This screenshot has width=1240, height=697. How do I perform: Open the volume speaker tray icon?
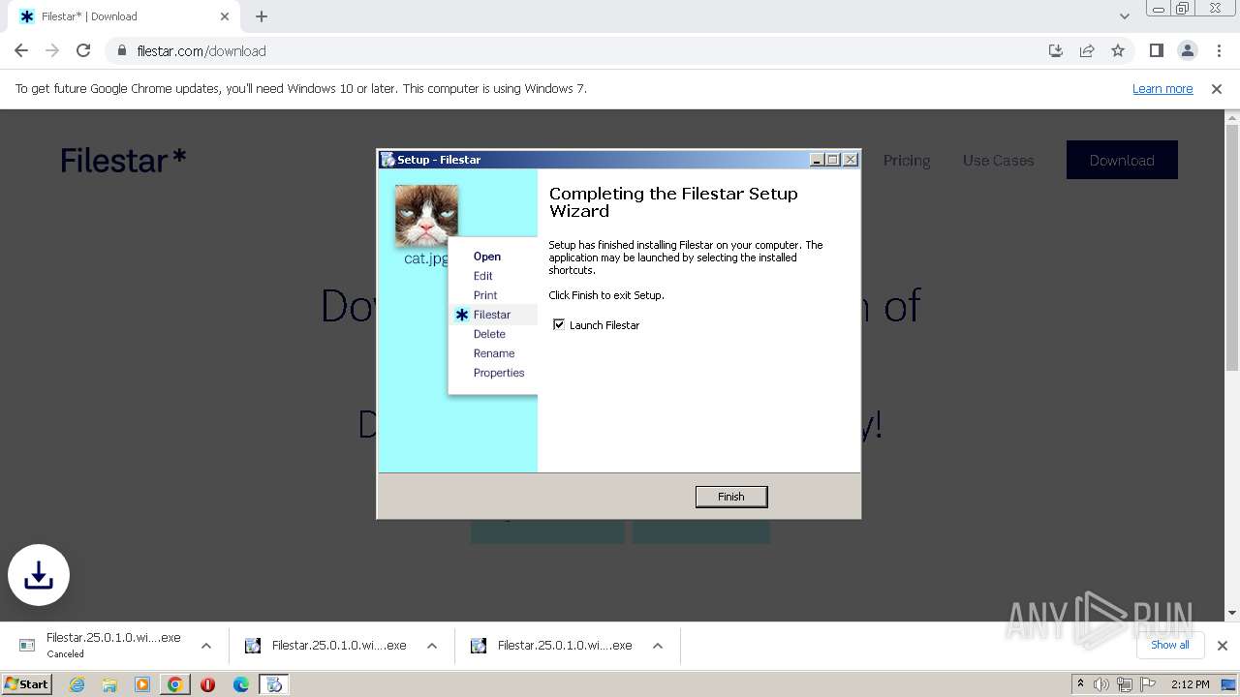(1101, 684)
